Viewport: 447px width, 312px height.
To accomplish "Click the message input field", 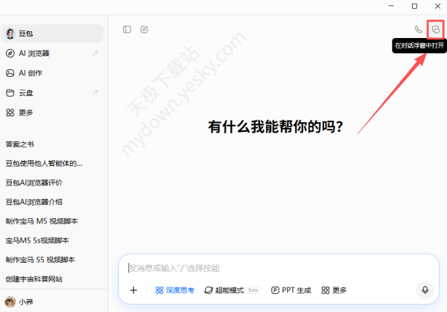I will tap(276, 268).
